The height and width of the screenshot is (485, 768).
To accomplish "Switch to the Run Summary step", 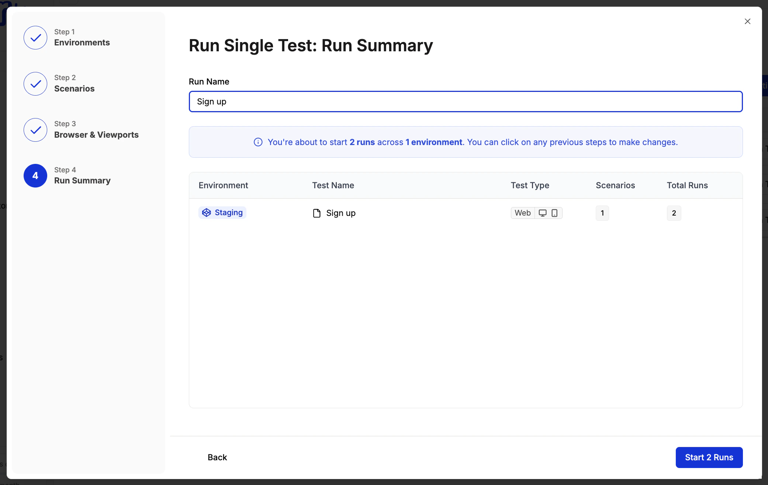I will [x=82, y=180].
